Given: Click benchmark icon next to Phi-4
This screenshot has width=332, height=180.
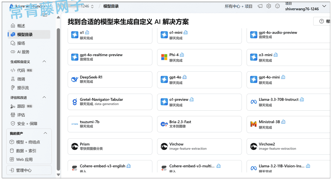Looking at the screenshot, I should [182, 55].
